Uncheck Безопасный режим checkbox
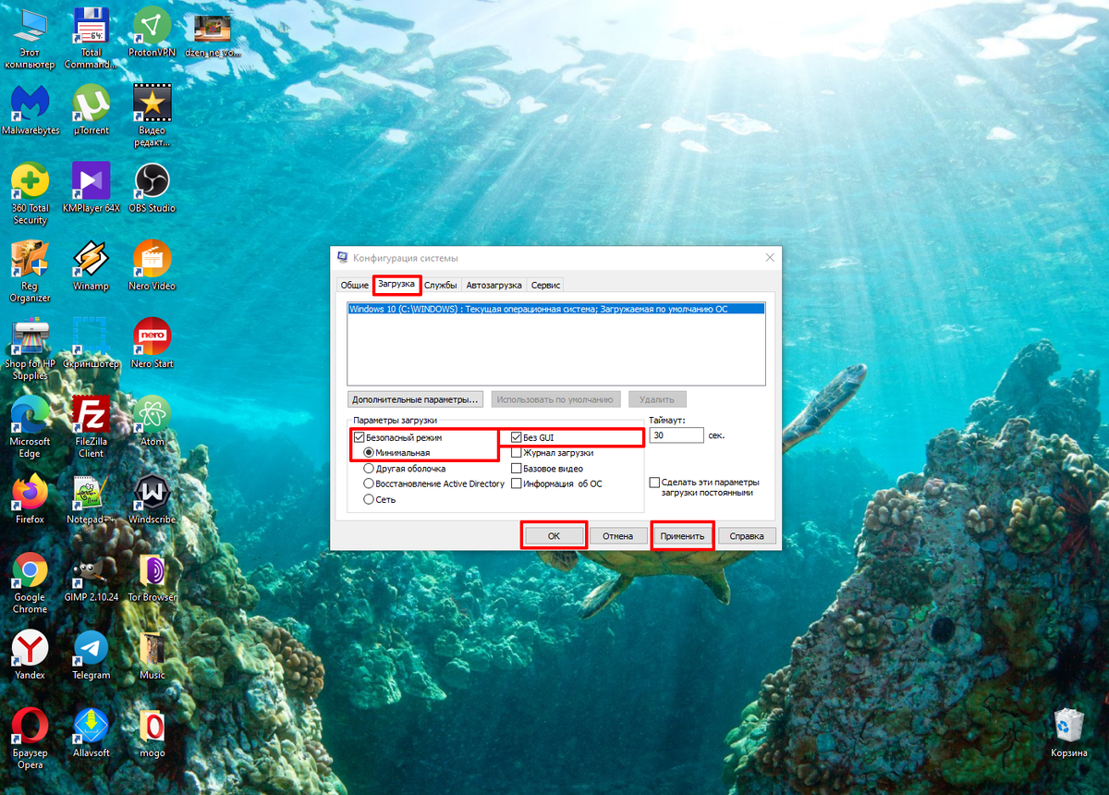The height and width of the screenshot is (795, 1109). (x=359, y=436)
